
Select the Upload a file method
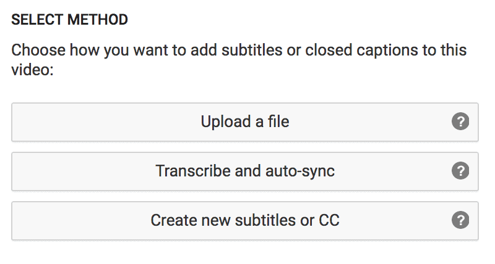click(245, 122)
